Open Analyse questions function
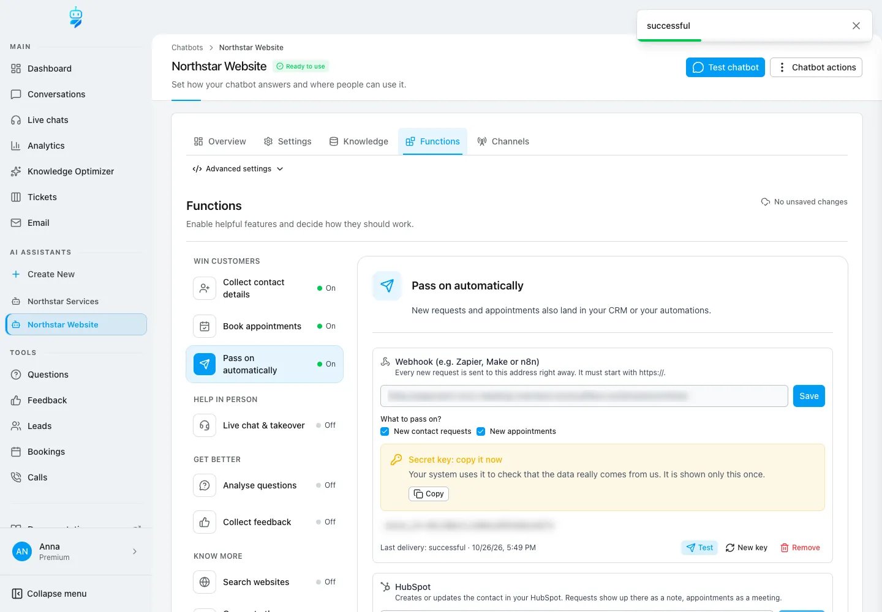The height and width of the screenshot is (612, 882). [265, 485]
